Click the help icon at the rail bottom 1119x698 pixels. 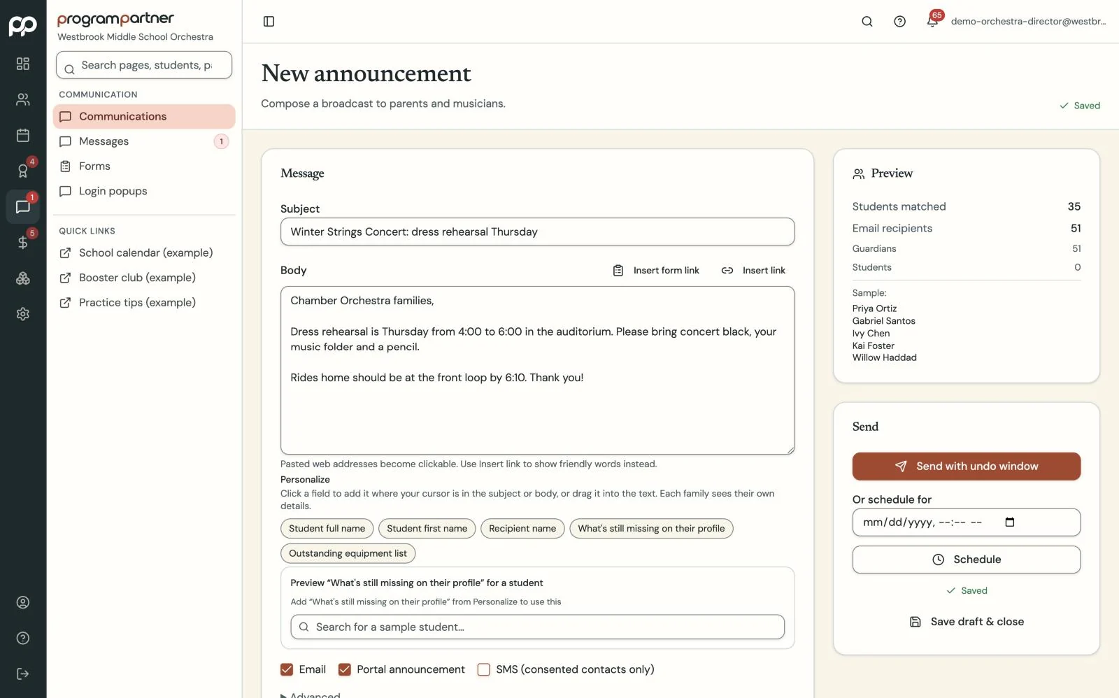click(x=23, y=638)
